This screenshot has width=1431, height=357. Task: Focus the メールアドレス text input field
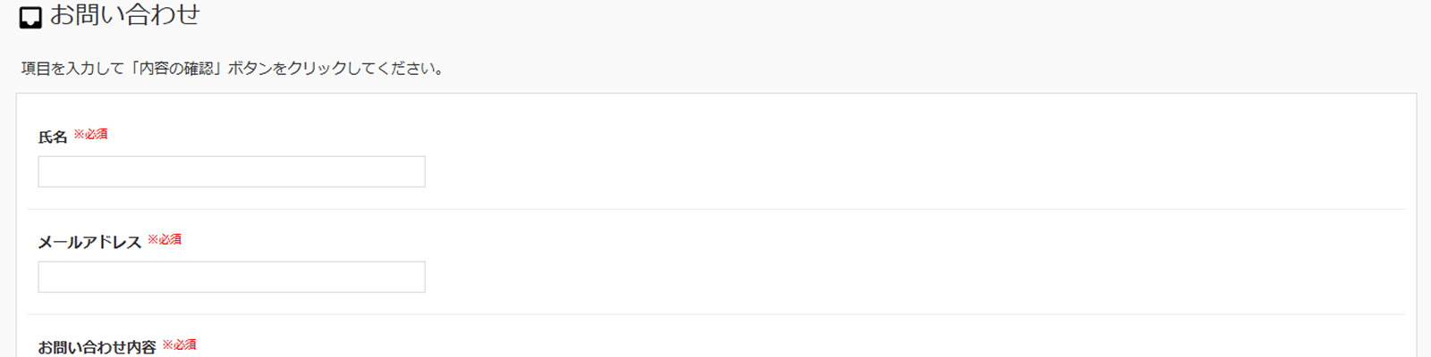click(x=232, y=277)
